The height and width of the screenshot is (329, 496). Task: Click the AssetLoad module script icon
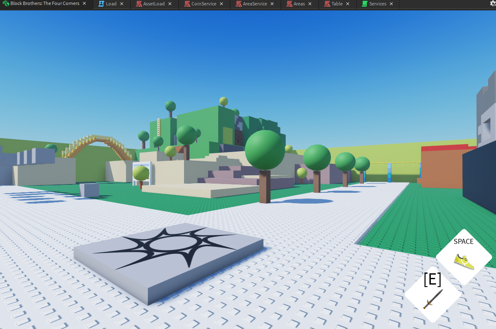coord(139,4)
